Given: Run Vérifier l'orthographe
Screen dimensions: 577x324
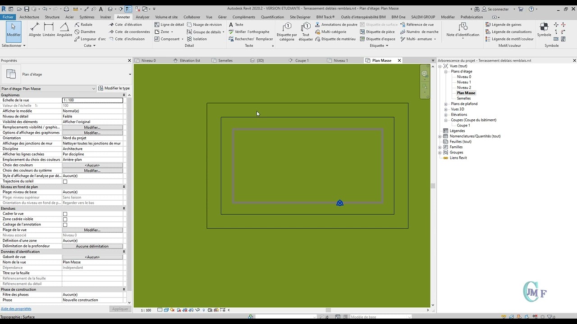Looking at the screenshot, I should pos(249,32).
